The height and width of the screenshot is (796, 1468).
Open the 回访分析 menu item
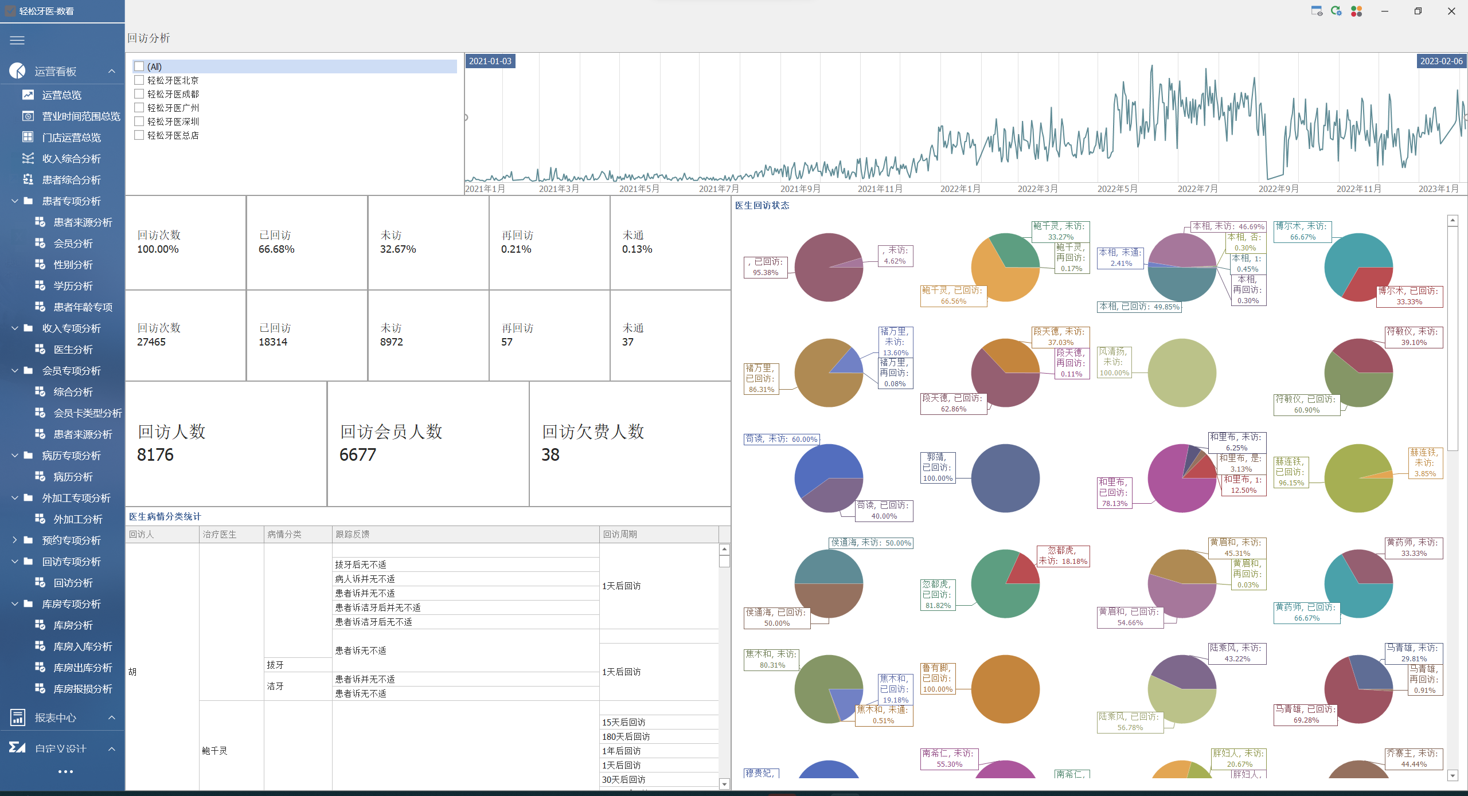[73, 583]
